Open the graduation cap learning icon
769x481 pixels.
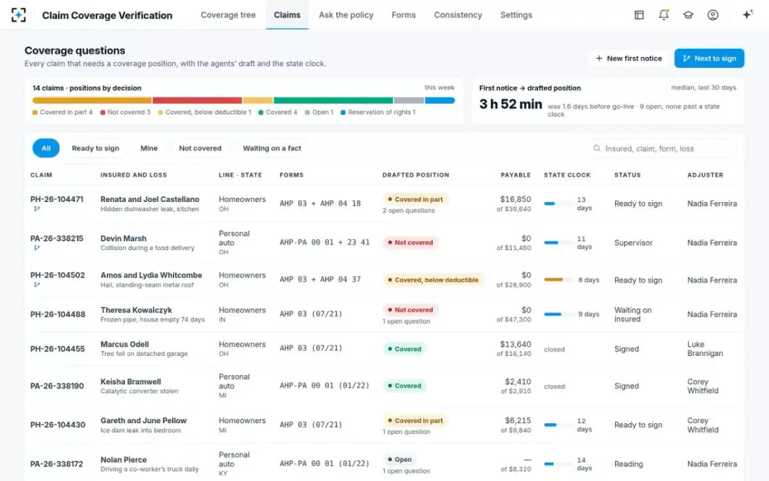pos(688,15)
